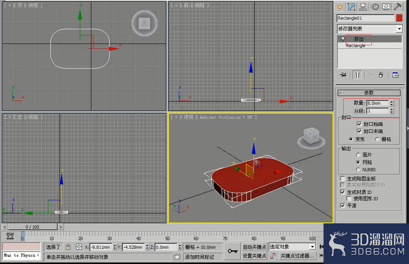Click 关键点过滤器 button

tap(297, 256)
